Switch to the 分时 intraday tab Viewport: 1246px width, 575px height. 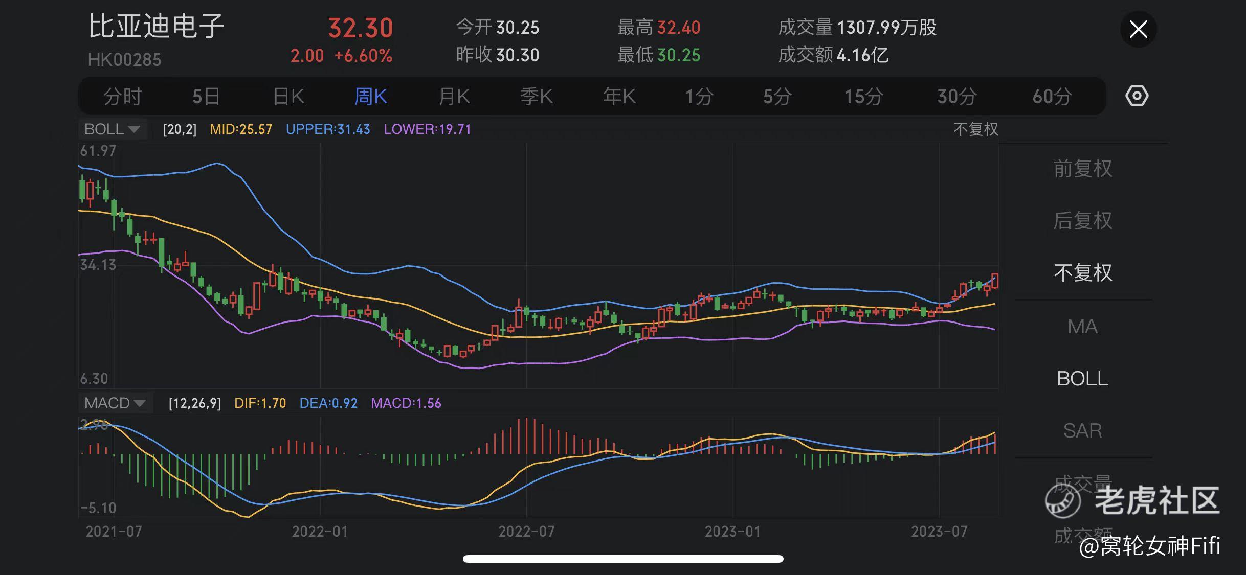coord(122,96)
